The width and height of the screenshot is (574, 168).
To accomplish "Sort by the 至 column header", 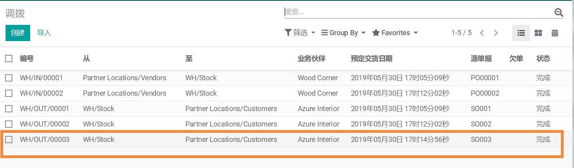I will tap(189, 59).
